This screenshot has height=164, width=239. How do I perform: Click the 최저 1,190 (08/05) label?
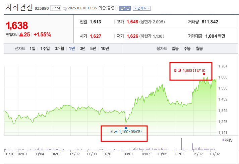(x=126, y=132)
